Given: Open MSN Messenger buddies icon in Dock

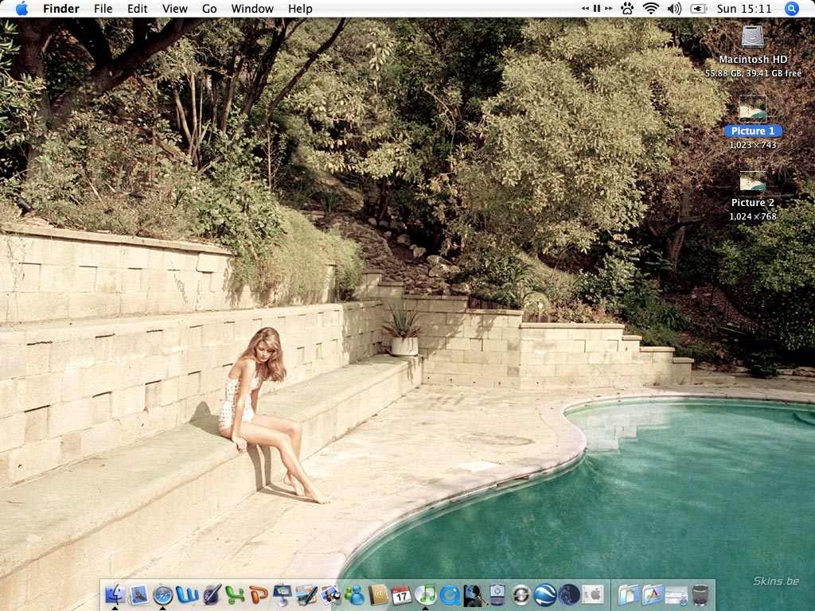Looking at the screenshot, I should tap(354, 594).
